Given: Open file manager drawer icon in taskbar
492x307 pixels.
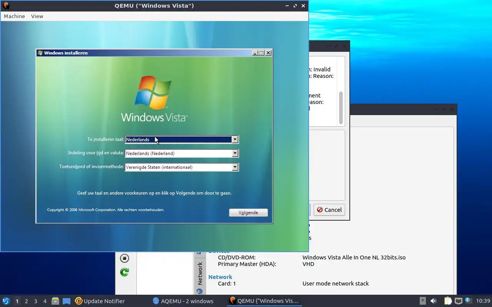Looking at the screenshot, I should tap(55, 301).
